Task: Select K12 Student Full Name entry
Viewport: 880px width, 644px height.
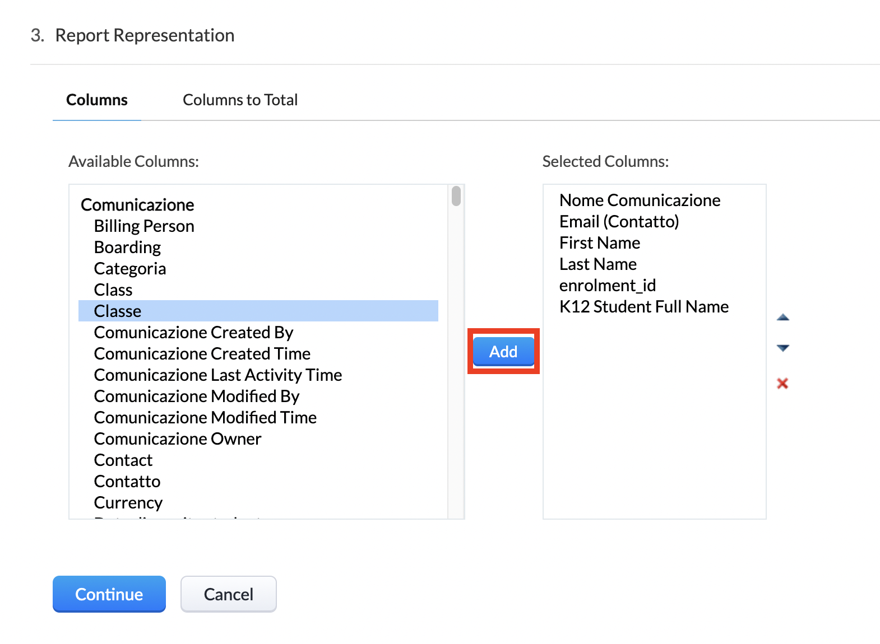Action: click(643, 306)
